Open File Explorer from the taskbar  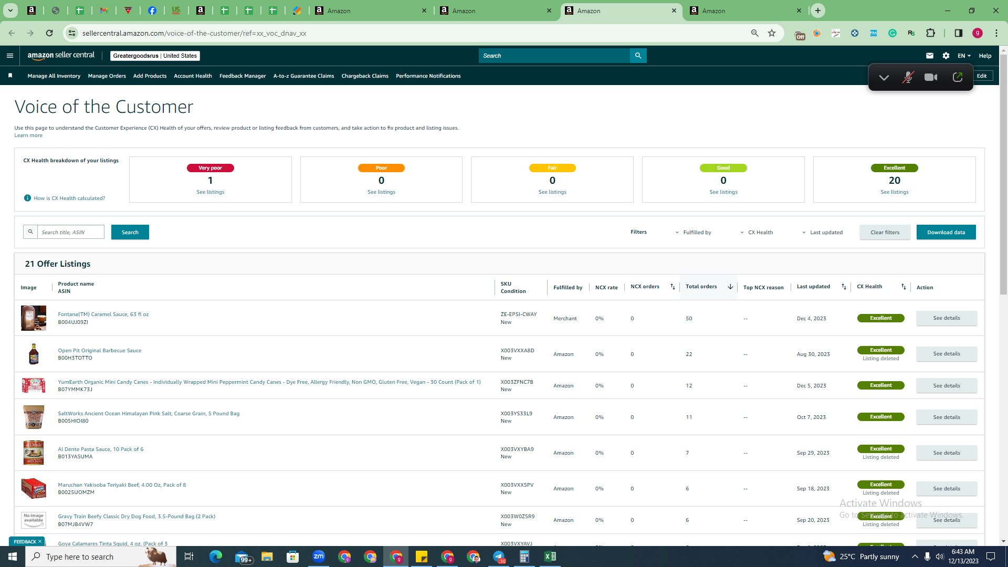point(267,556)
